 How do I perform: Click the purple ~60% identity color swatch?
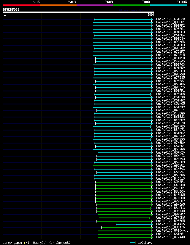pyautogui.click(x=95, y=5)
